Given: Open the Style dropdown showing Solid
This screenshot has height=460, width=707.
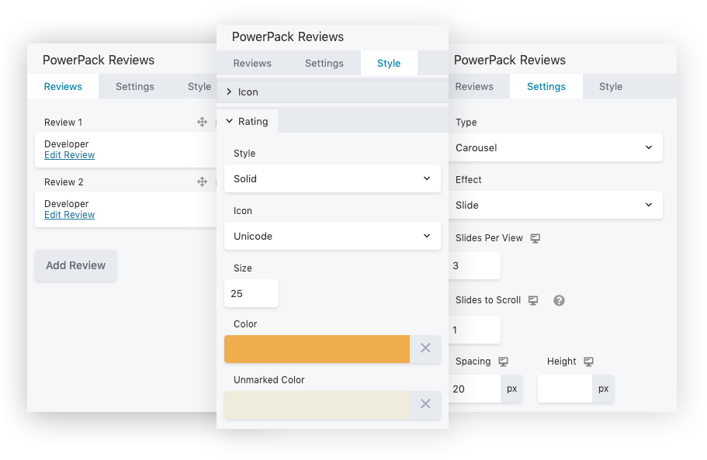Looking at the screenshot, I should coord(332,178).
